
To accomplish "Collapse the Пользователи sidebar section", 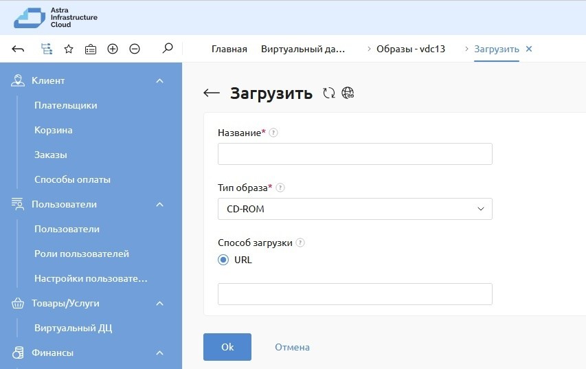I will (159, 205).
